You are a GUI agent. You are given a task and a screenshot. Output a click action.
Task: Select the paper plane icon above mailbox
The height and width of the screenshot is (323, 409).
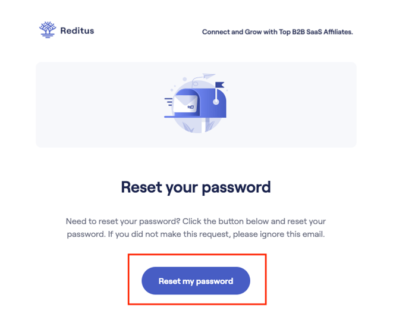(x=209, y=76)
